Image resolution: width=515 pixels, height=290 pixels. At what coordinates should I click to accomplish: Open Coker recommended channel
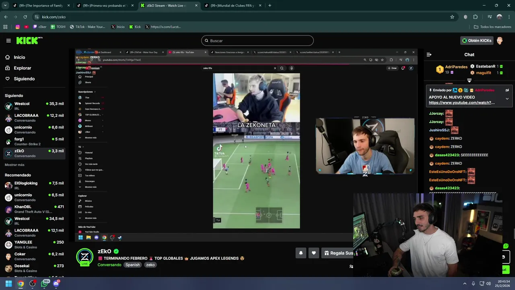coord(34,256)
